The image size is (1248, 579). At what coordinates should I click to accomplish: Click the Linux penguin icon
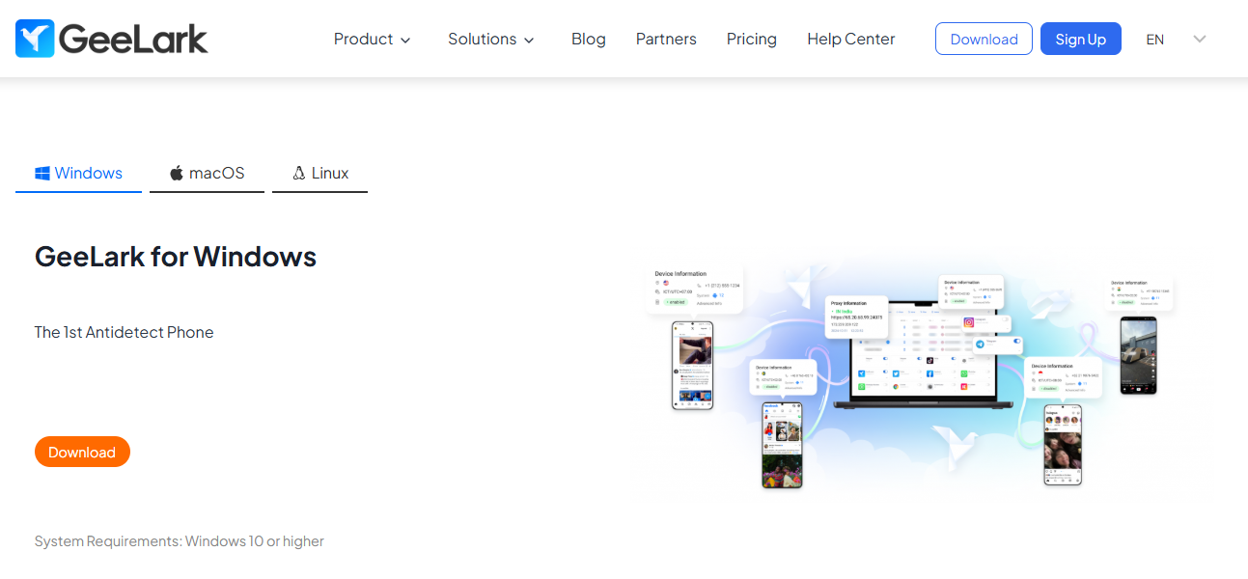tap(299, 174)
